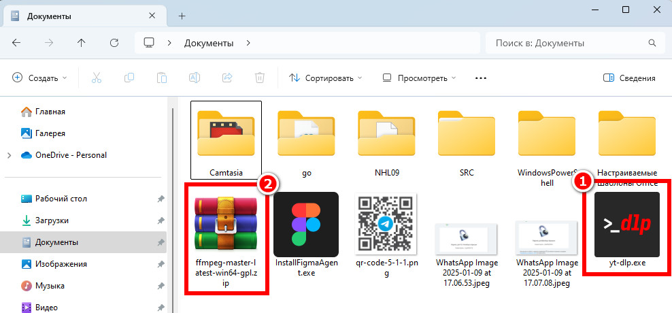Unpin Видео from quick access
The image size is (672, 313).
[161, 308]
